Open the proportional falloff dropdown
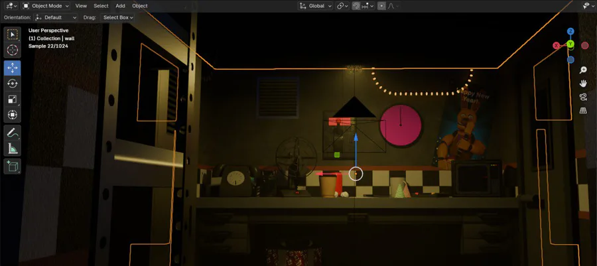 click(x=393, y=6)
